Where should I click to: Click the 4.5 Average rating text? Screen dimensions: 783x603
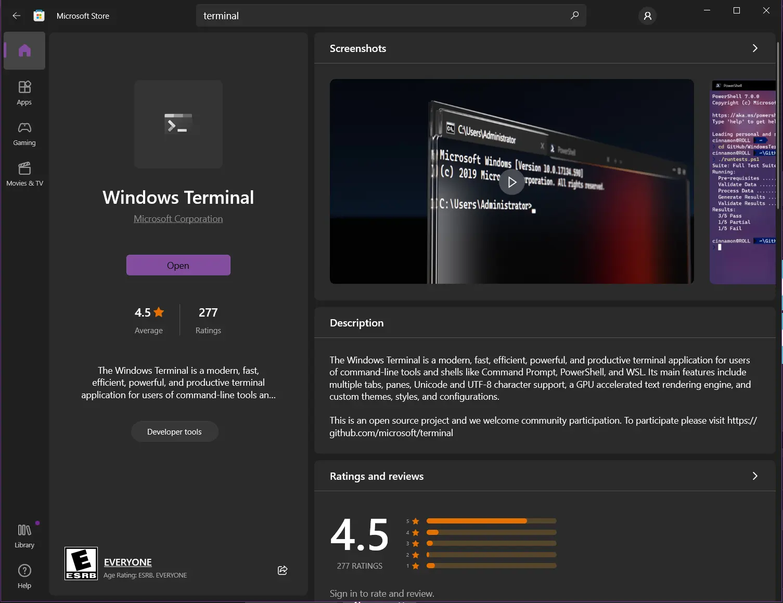[149, 320]
